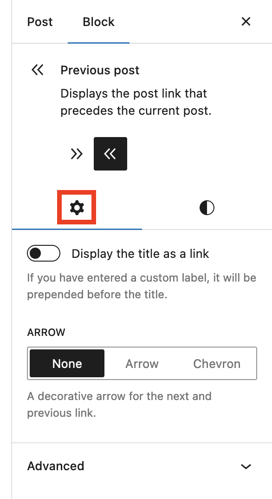Viewport: 272px width, 499px height.
Task: Open the Advanced settings disclosure row
Action: 139,466
